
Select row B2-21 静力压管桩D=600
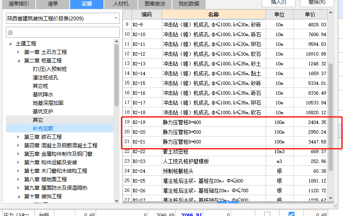click(x=225, y=142)
